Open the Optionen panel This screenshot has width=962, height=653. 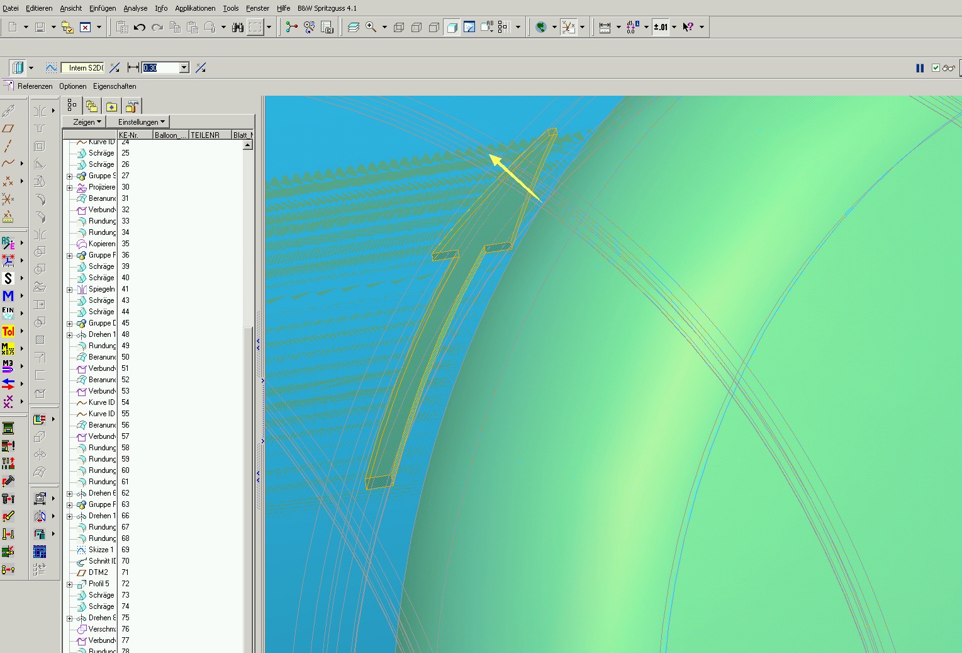point(73,86)
